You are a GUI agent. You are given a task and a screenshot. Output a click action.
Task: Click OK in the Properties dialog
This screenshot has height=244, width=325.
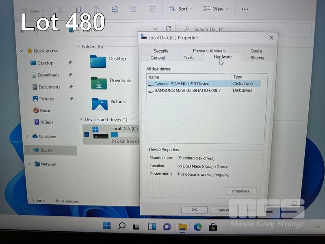pyautogui.click(x=194, y=210)
